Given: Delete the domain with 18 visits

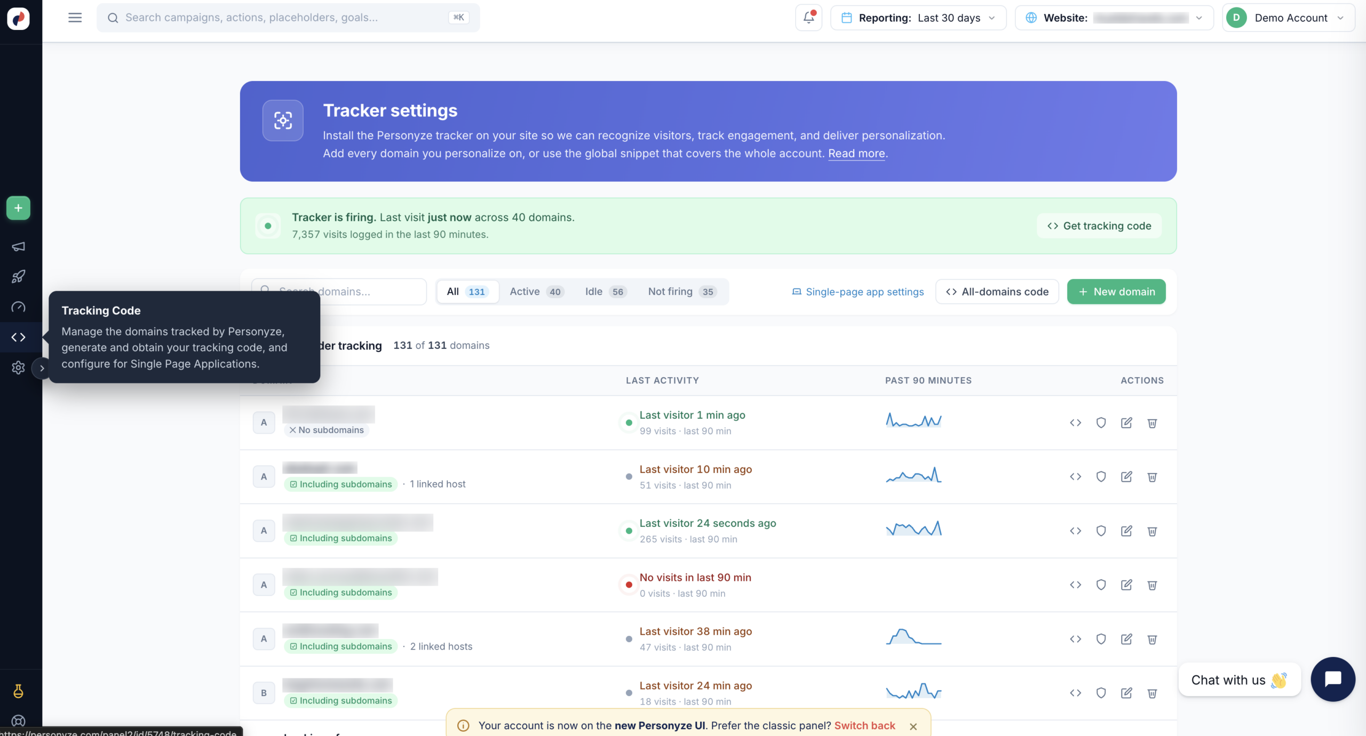Looking at the screenshot, I should 1152,693.
